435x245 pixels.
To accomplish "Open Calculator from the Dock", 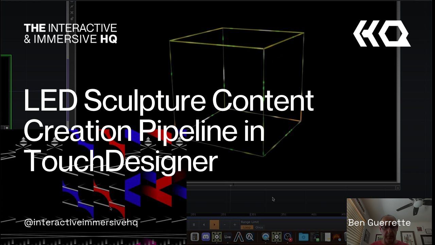I will coord(195,237).
